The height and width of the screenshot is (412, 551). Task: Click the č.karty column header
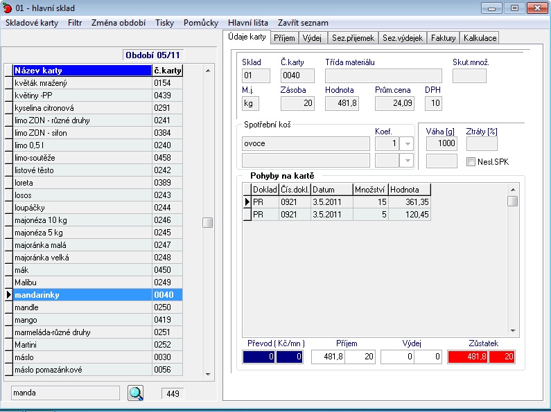pos(168,71)
